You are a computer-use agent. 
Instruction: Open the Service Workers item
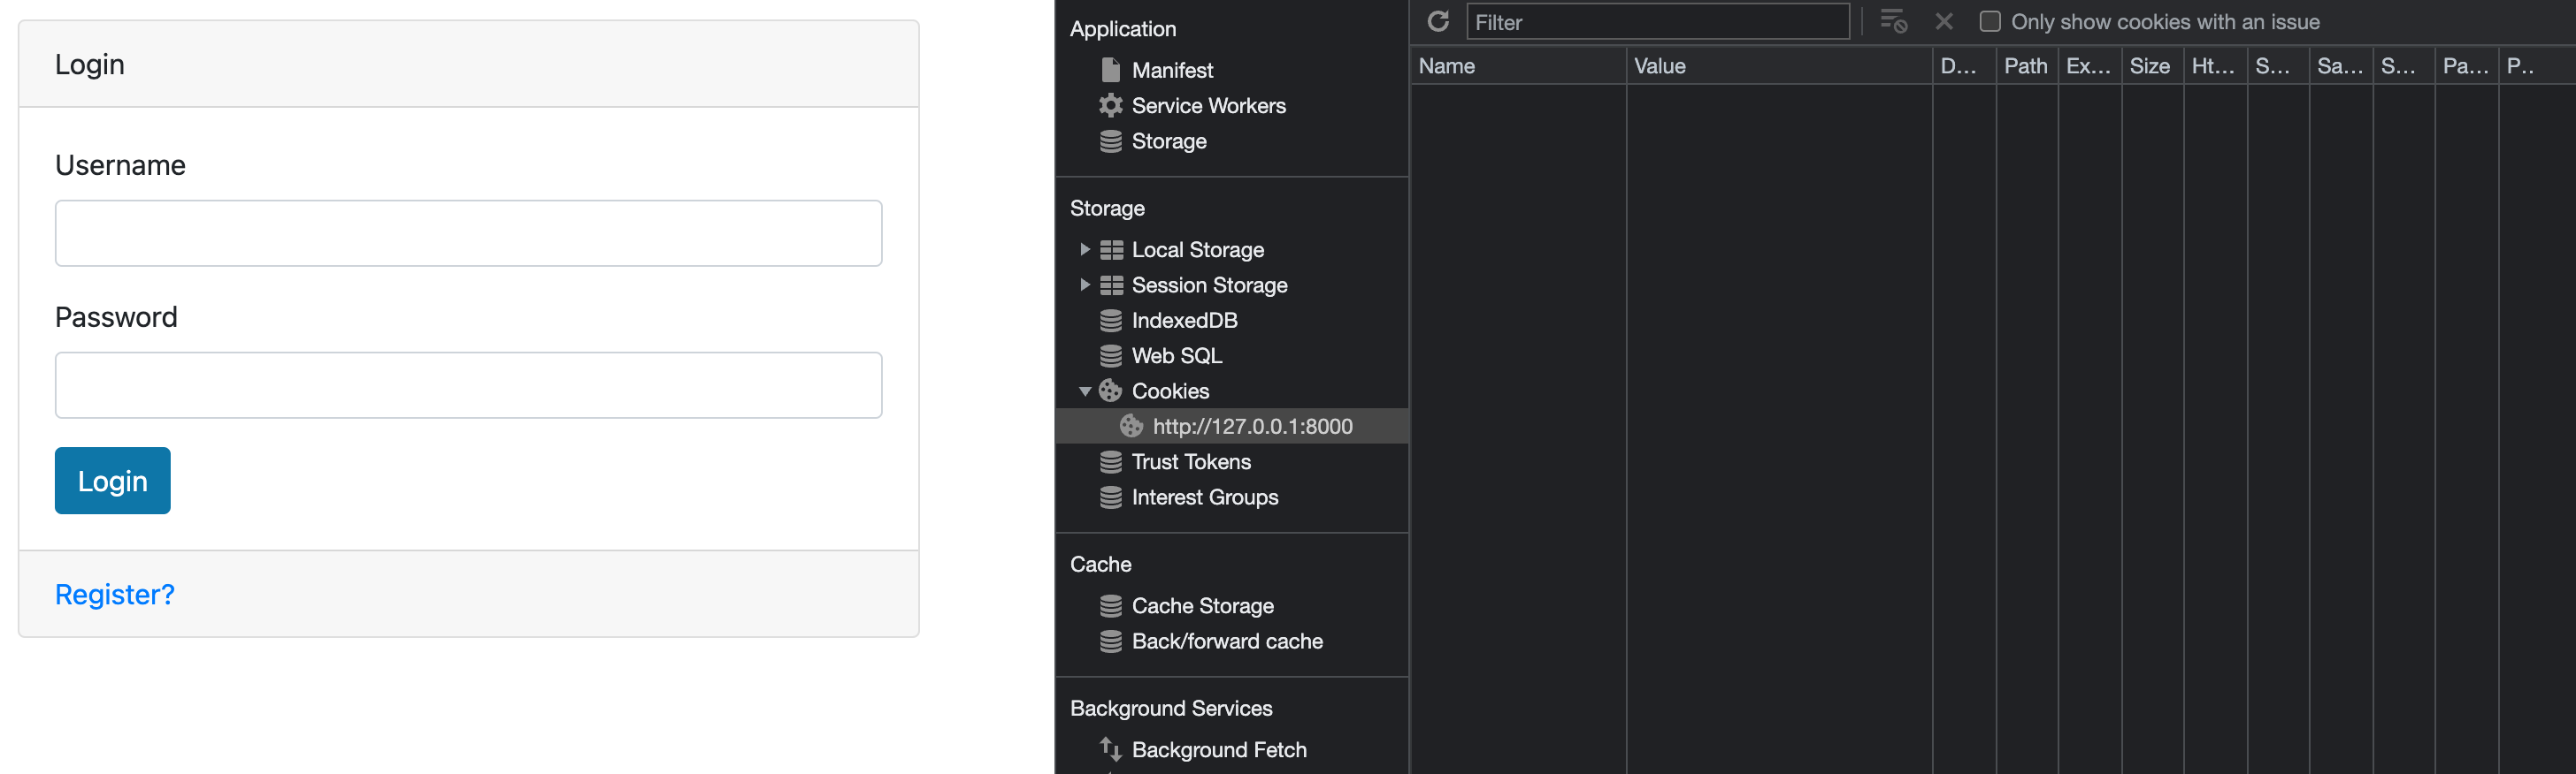(x=1208, y=105)
